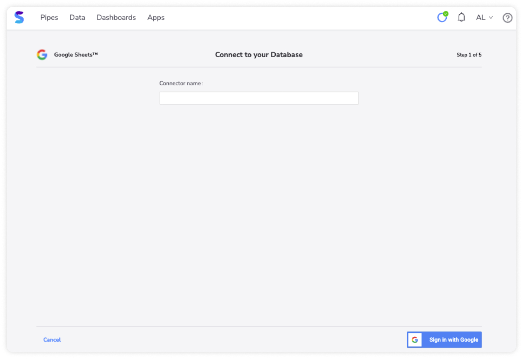Open the notifications bell
523x359 pixels.
pos(461,17)
